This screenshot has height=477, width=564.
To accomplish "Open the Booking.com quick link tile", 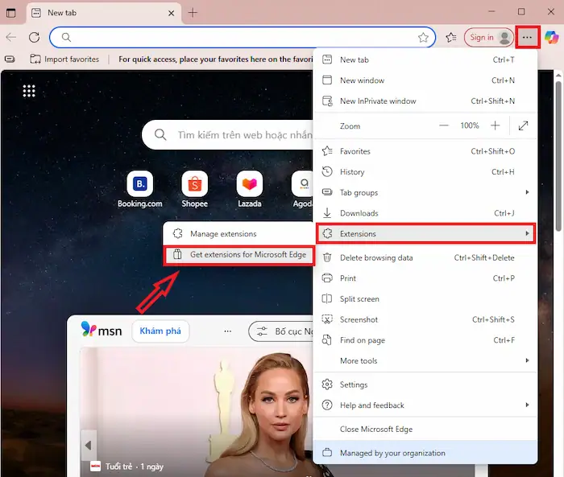I will [x=140, y=184].
